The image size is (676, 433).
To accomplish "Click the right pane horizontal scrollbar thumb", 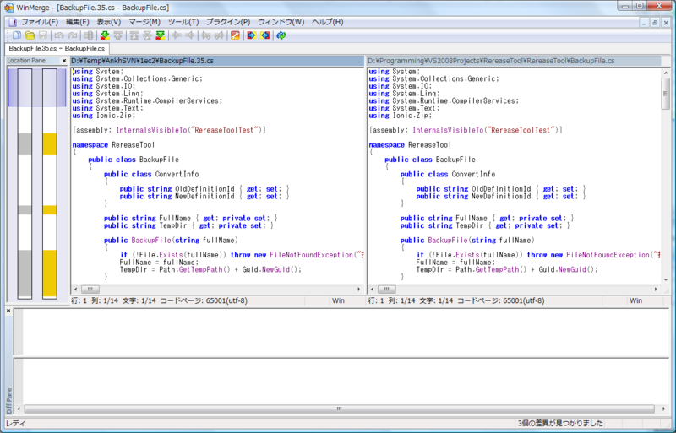I will 387,290.
